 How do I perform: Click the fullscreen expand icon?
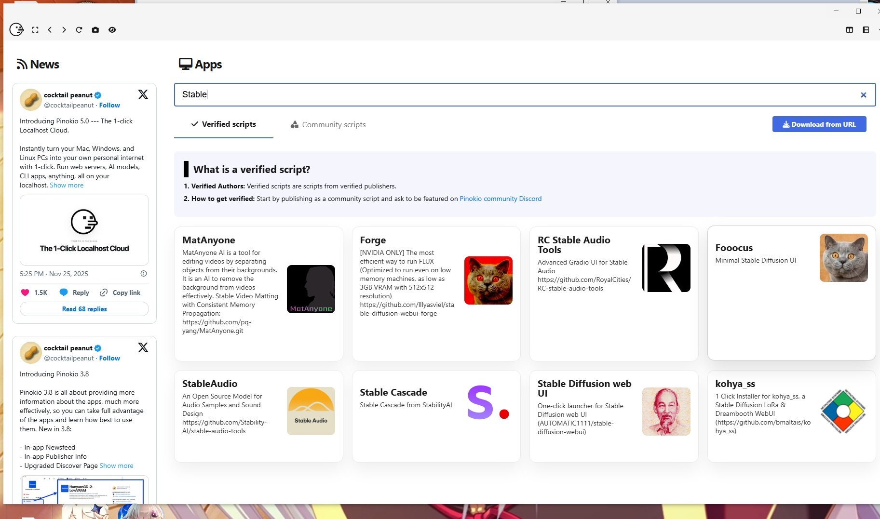point(35,30)
